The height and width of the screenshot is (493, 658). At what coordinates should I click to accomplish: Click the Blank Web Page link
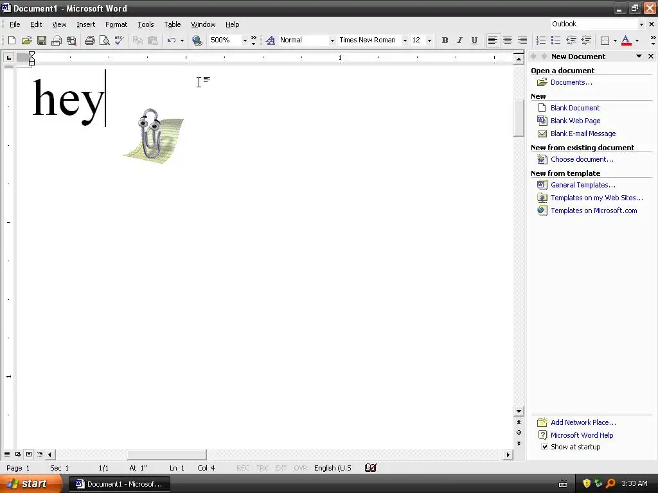(575, 121)
